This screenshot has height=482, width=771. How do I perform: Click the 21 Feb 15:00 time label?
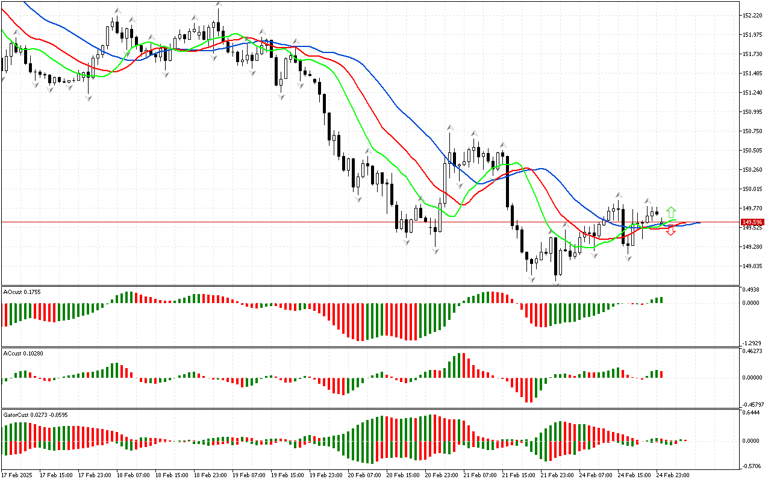[x=519, y=475]
